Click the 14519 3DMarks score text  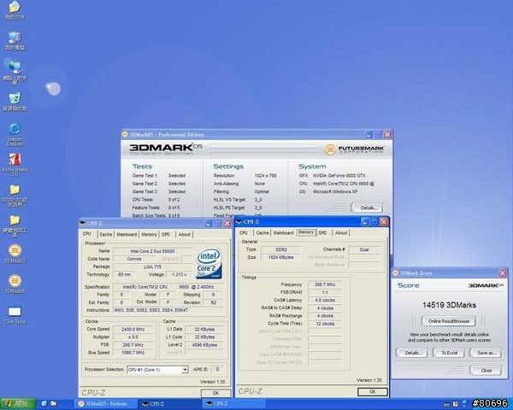pyautogui.click(x=449, y=305)
